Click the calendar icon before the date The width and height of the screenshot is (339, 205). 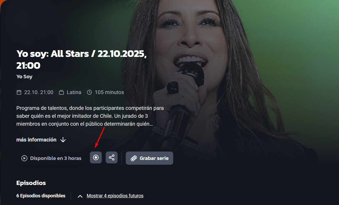(x=19, y=92)
